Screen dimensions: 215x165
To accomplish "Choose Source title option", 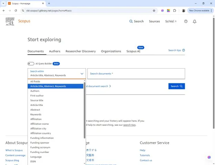I will coord(55,100).
